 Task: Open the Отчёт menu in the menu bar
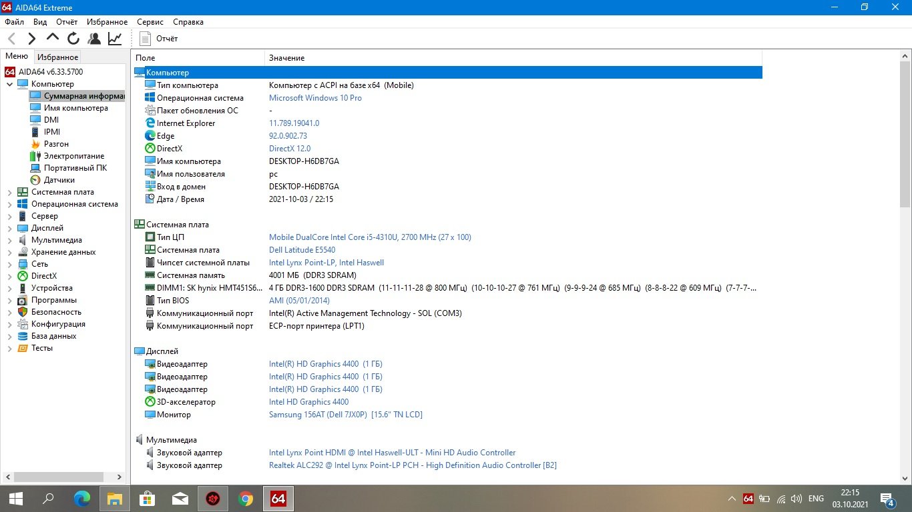(x=67, y=22)
